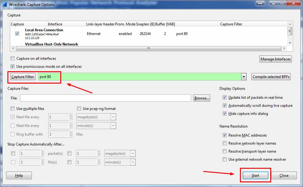Click the Capture Filter: button

23,77
